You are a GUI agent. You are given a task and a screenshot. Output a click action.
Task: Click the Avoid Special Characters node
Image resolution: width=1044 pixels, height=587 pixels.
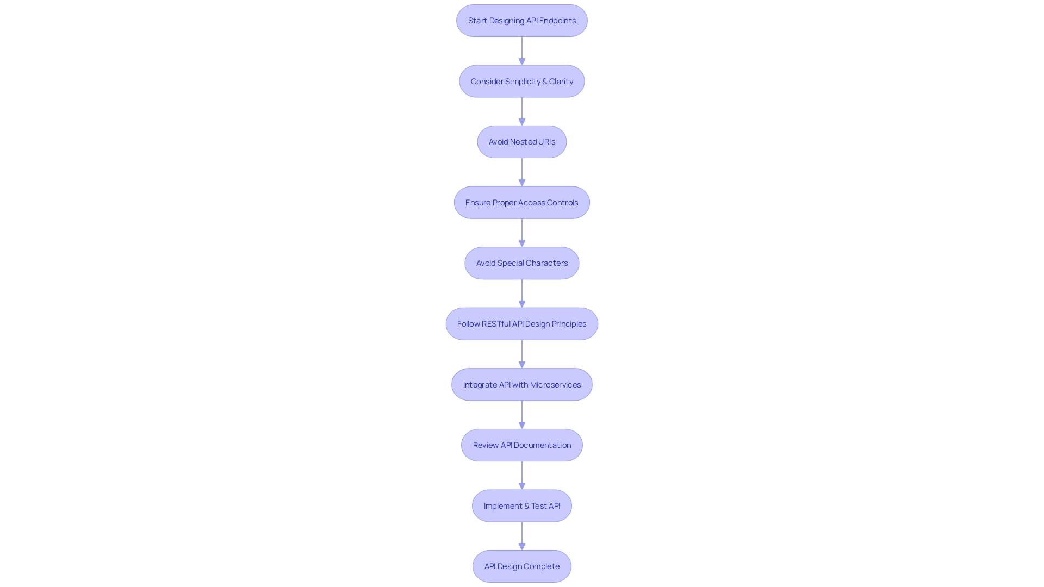pos(522,263)
